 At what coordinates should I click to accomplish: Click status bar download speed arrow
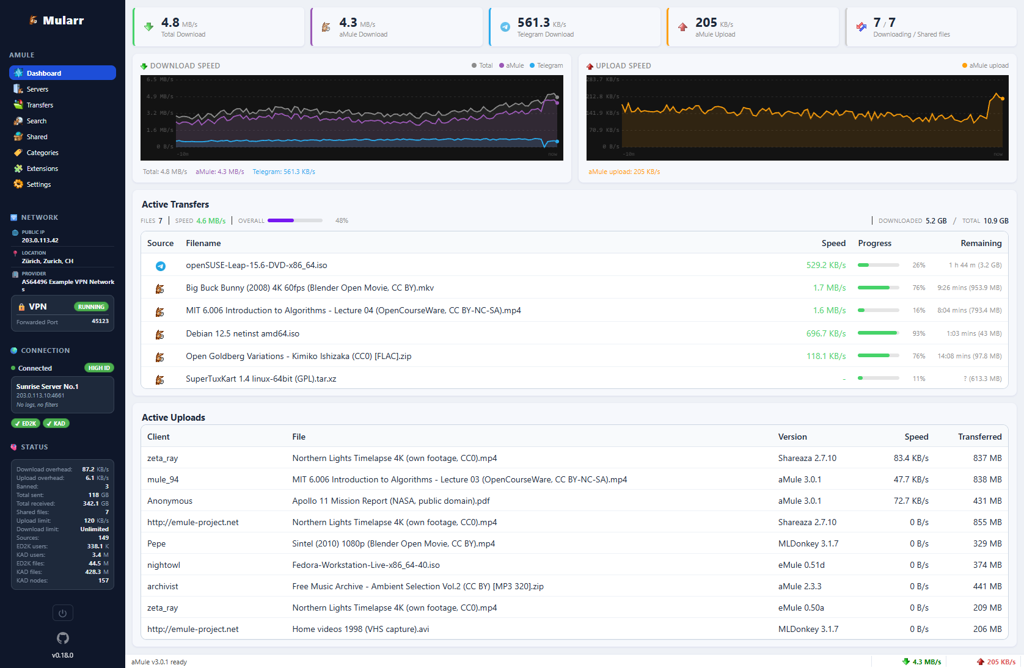coord(906,661)
